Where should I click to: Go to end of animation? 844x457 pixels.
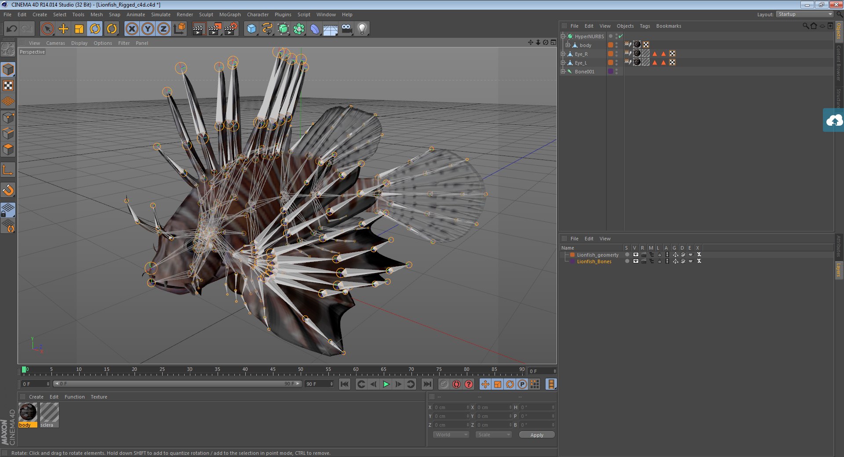[427, 384]
